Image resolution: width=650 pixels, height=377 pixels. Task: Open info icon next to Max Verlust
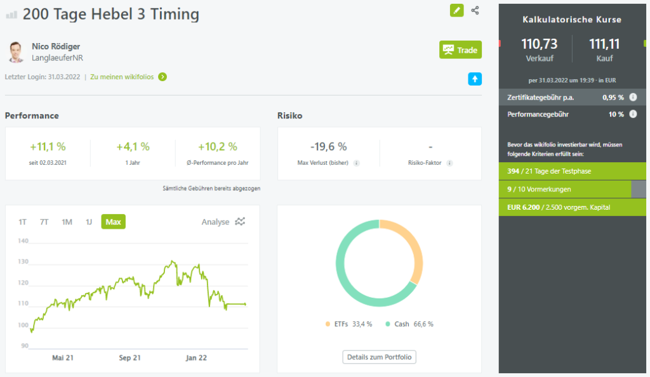pos(356,163)
